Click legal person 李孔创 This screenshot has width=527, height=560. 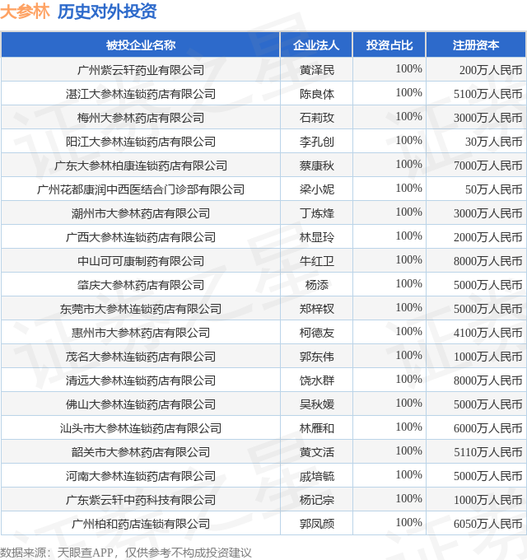(x=317, y=142)
